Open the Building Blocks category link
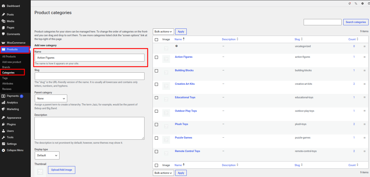The width and height of the screenshot is (370, 177). pyautogui.click(x=184, y=70)
